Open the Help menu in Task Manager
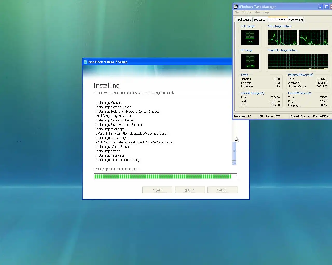 (x=266, y=12)
